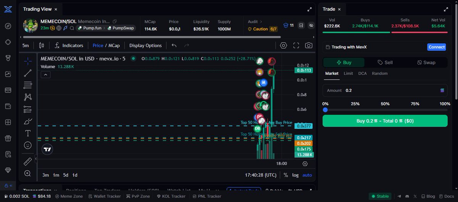Viewport: 458px width, 202px height.
Task: Toggle percent scale on the chart
Action: coord(286,175)
